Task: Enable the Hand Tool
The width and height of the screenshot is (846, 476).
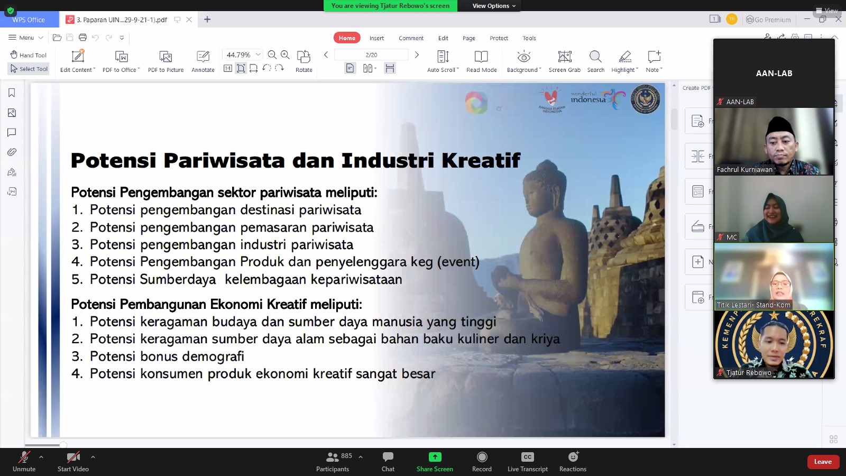Action: tap(29, 55)
